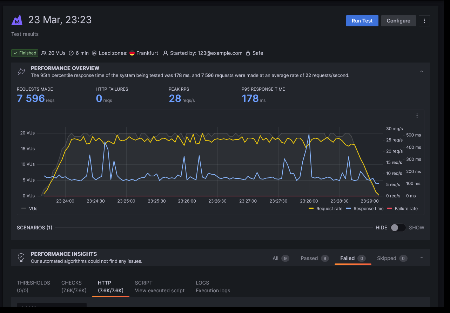Click the k6 logo icon
Viewport: 450px width, 313px height.
[x=17, y=20]
